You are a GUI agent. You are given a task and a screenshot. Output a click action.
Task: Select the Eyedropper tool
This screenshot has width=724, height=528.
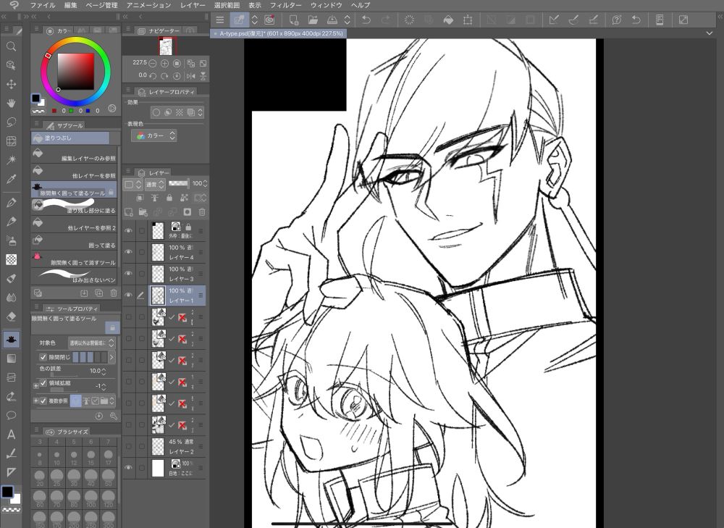[12, 179]
